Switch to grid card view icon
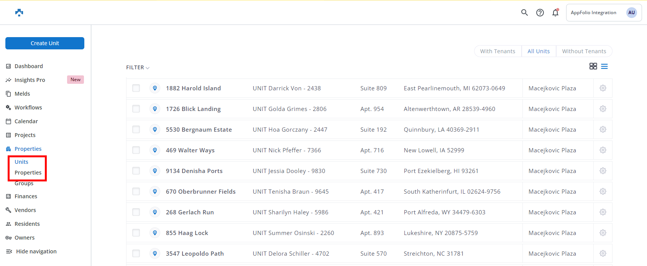647x266 pixels. point(593,66)
